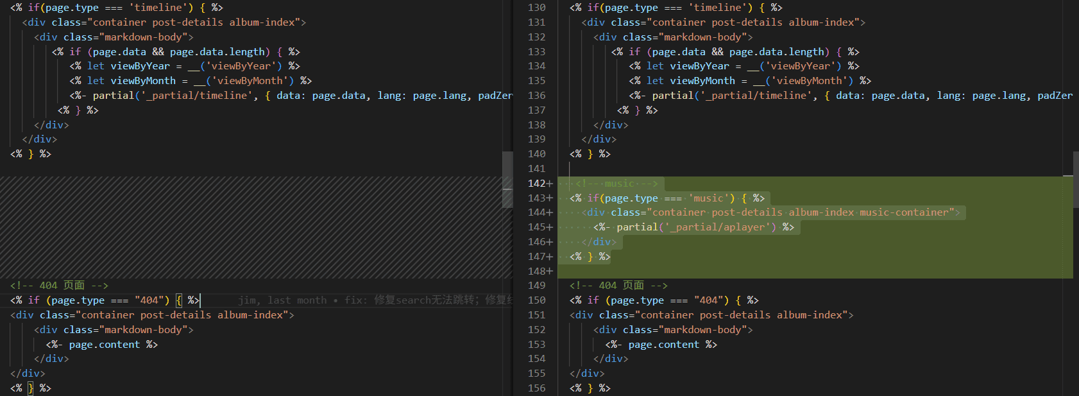This screenshot has width=1079, height=396.
Task: Click the hatched placeholder area in original pane
Action: (251, 227)
